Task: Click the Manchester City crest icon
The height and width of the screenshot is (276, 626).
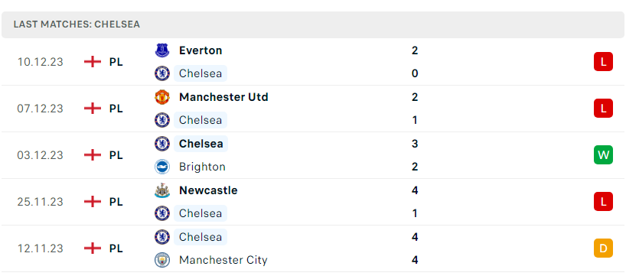Action: pos(162,260)
